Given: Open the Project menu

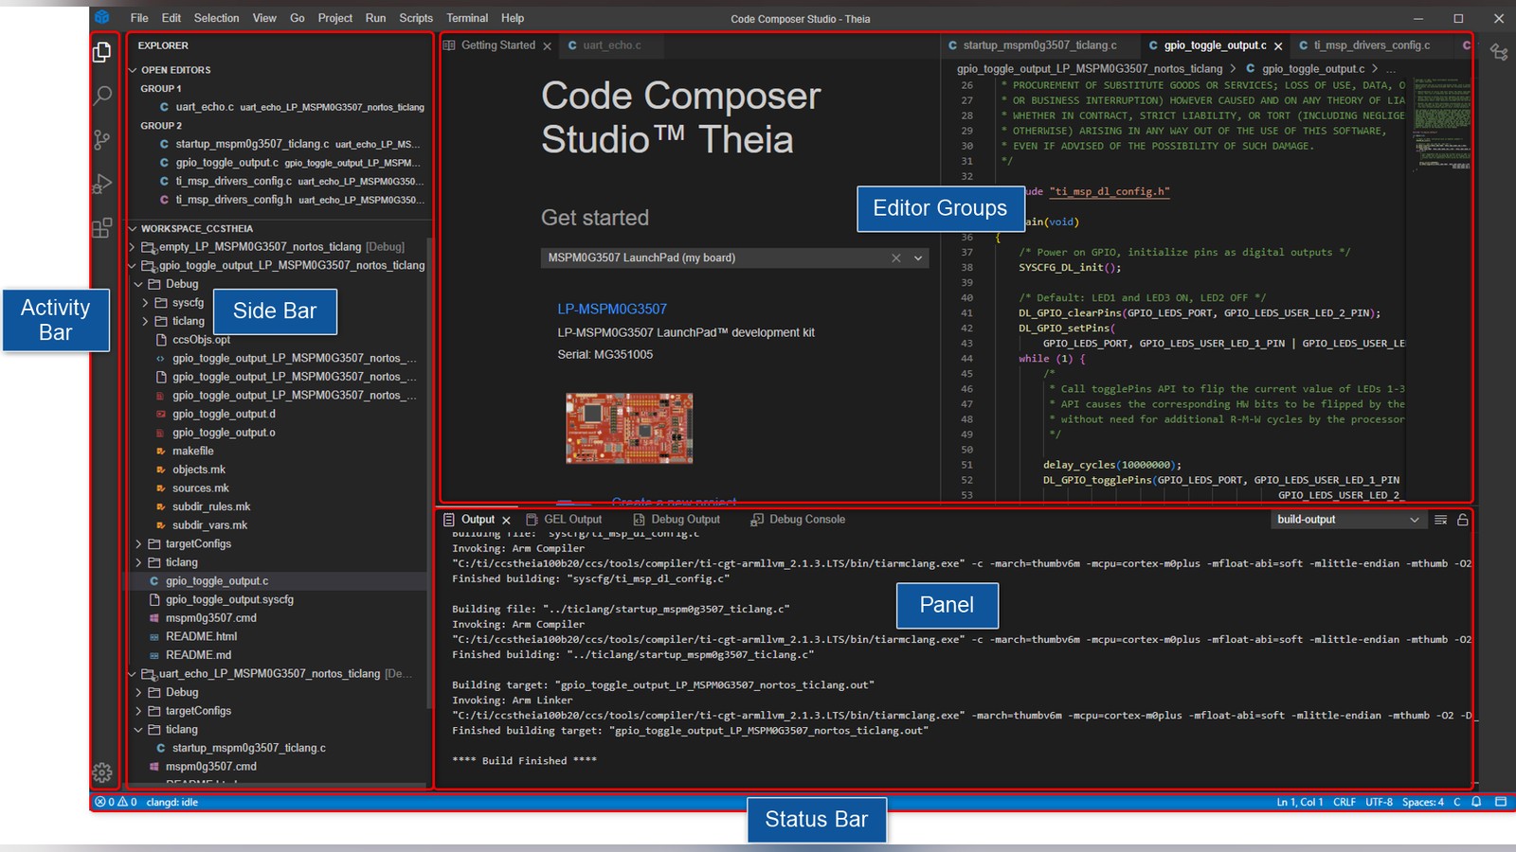Looking at the screenshot, I should pyautogui.click(x=334, y=18).
